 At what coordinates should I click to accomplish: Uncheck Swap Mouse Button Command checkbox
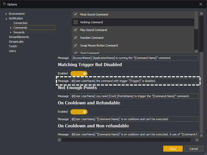point(76,45)
